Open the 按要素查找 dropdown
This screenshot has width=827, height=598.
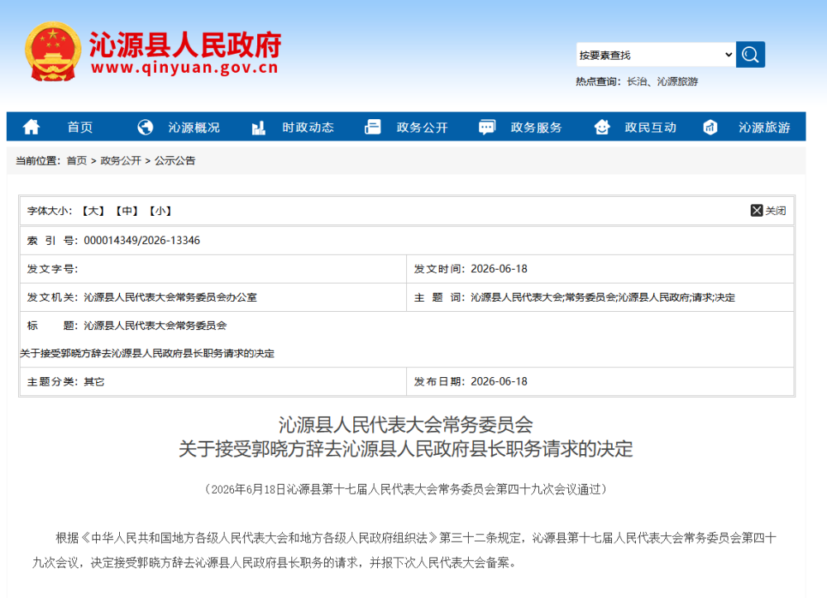coord(656,55)
